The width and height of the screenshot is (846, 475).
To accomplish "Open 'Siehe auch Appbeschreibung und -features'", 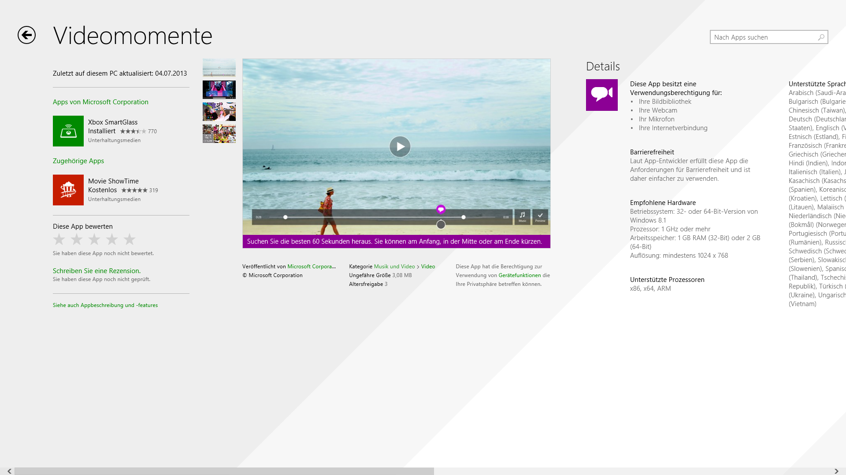I will click(x=105, y=305).
